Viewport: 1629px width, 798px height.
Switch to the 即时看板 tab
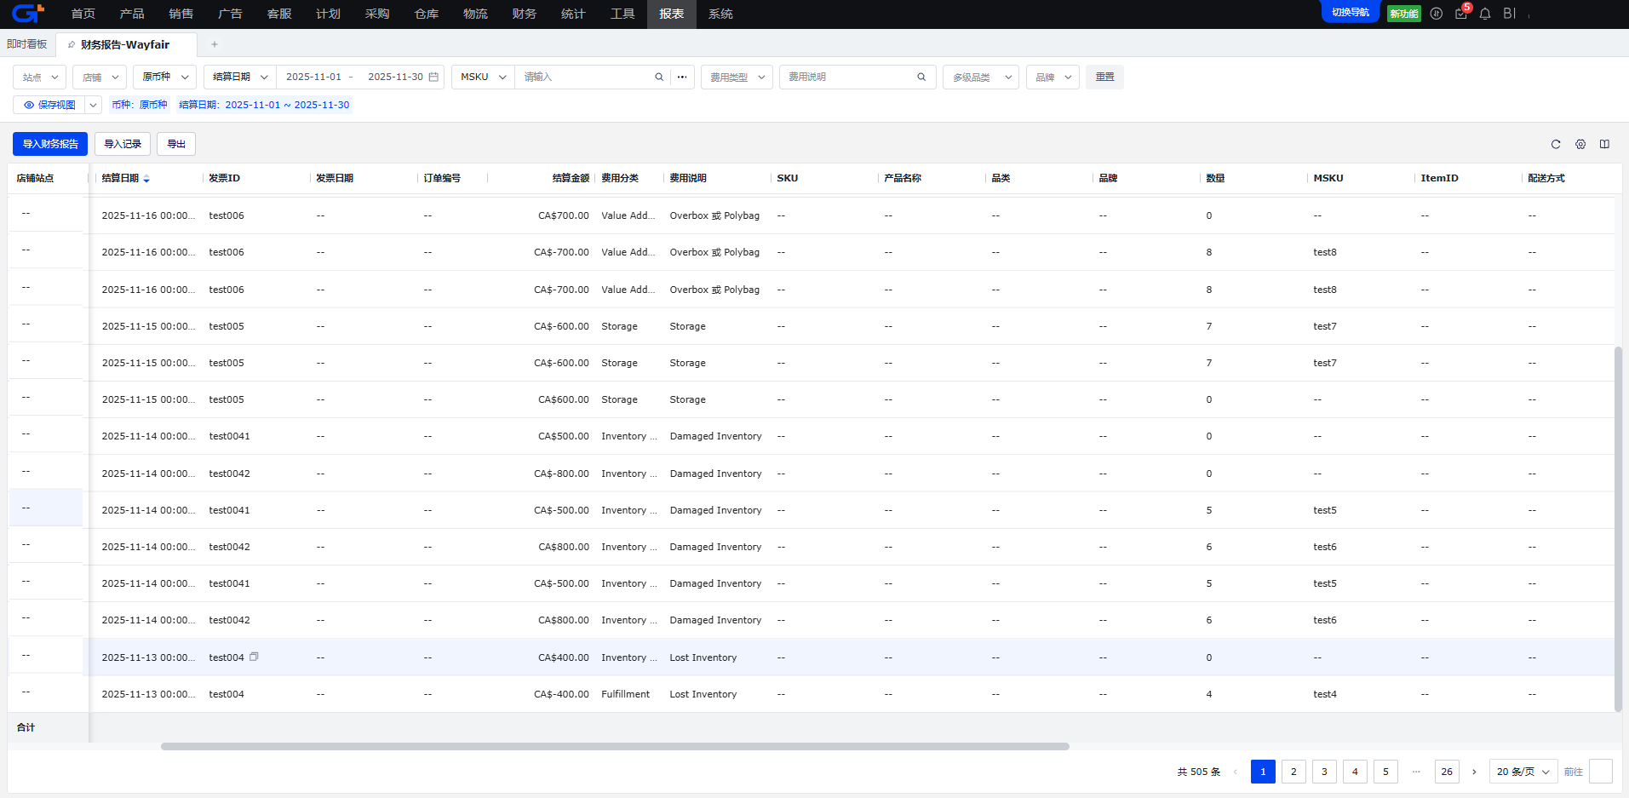(x=27, y=44)
